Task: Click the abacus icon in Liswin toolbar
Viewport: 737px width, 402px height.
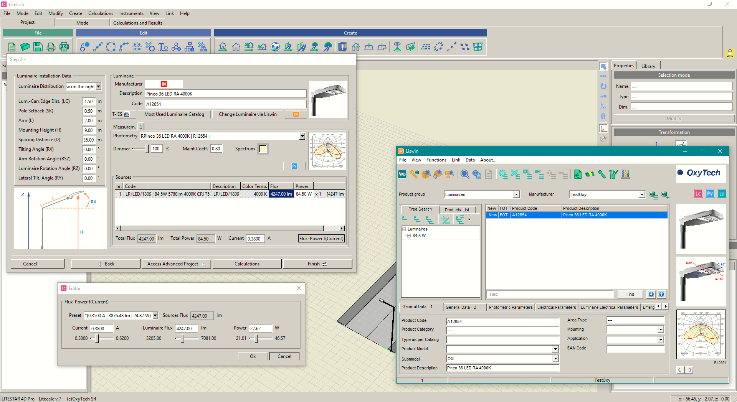Action: point(626,174)
